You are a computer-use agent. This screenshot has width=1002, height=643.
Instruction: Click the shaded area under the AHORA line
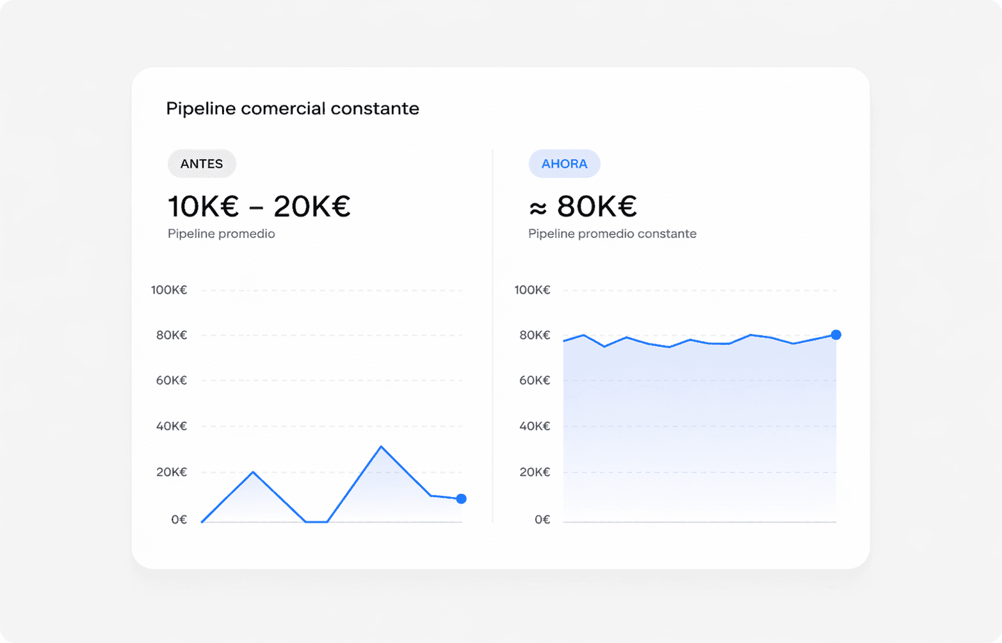coord(698,429)
